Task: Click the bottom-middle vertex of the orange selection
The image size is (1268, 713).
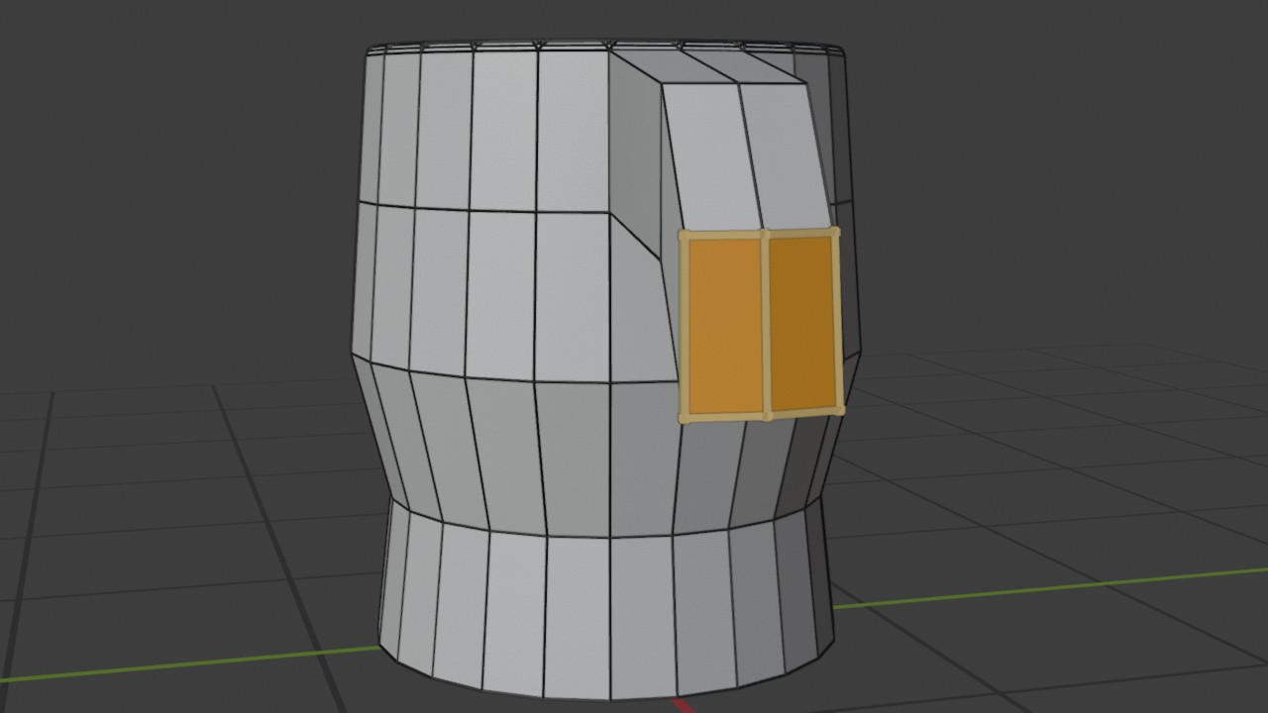Action: click(767, 416)
